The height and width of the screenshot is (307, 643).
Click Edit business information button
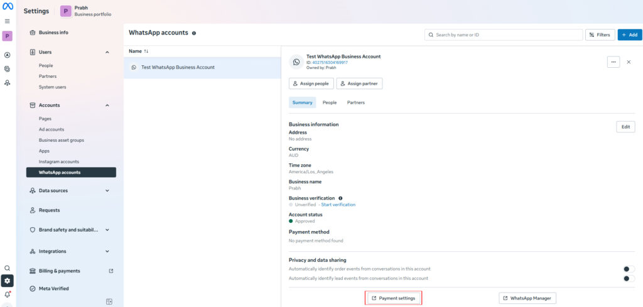click(x=626, y=127)
